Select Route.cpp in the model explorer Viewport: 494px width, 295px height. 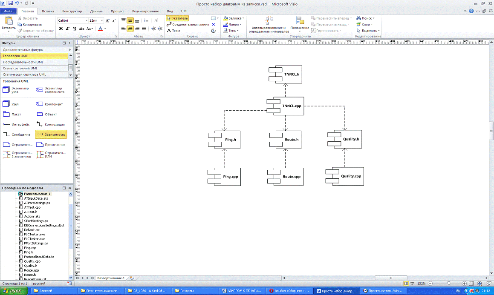pyautogui.click(x=31, y=270)
